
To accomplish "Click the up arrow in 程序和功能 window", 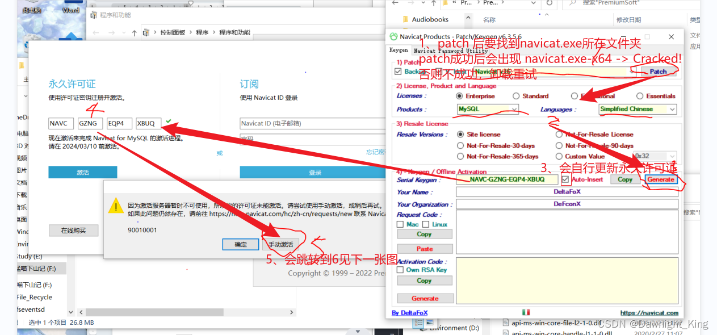I will tap(135, 33).
